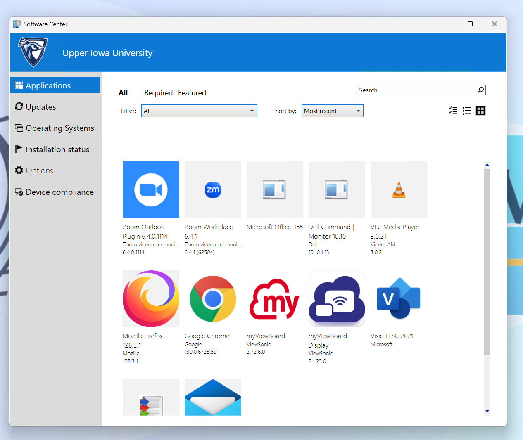Go to the Updates section label
The width and height of the screenshot is (523, 440).
41,107
